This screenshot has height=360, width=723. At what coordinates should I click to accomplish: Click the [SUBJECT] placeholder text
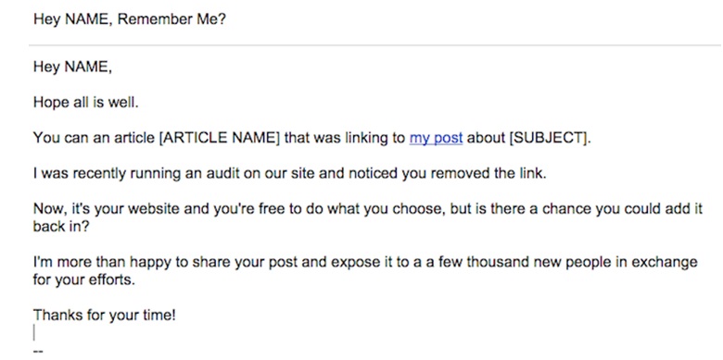(x=550, y=138)
